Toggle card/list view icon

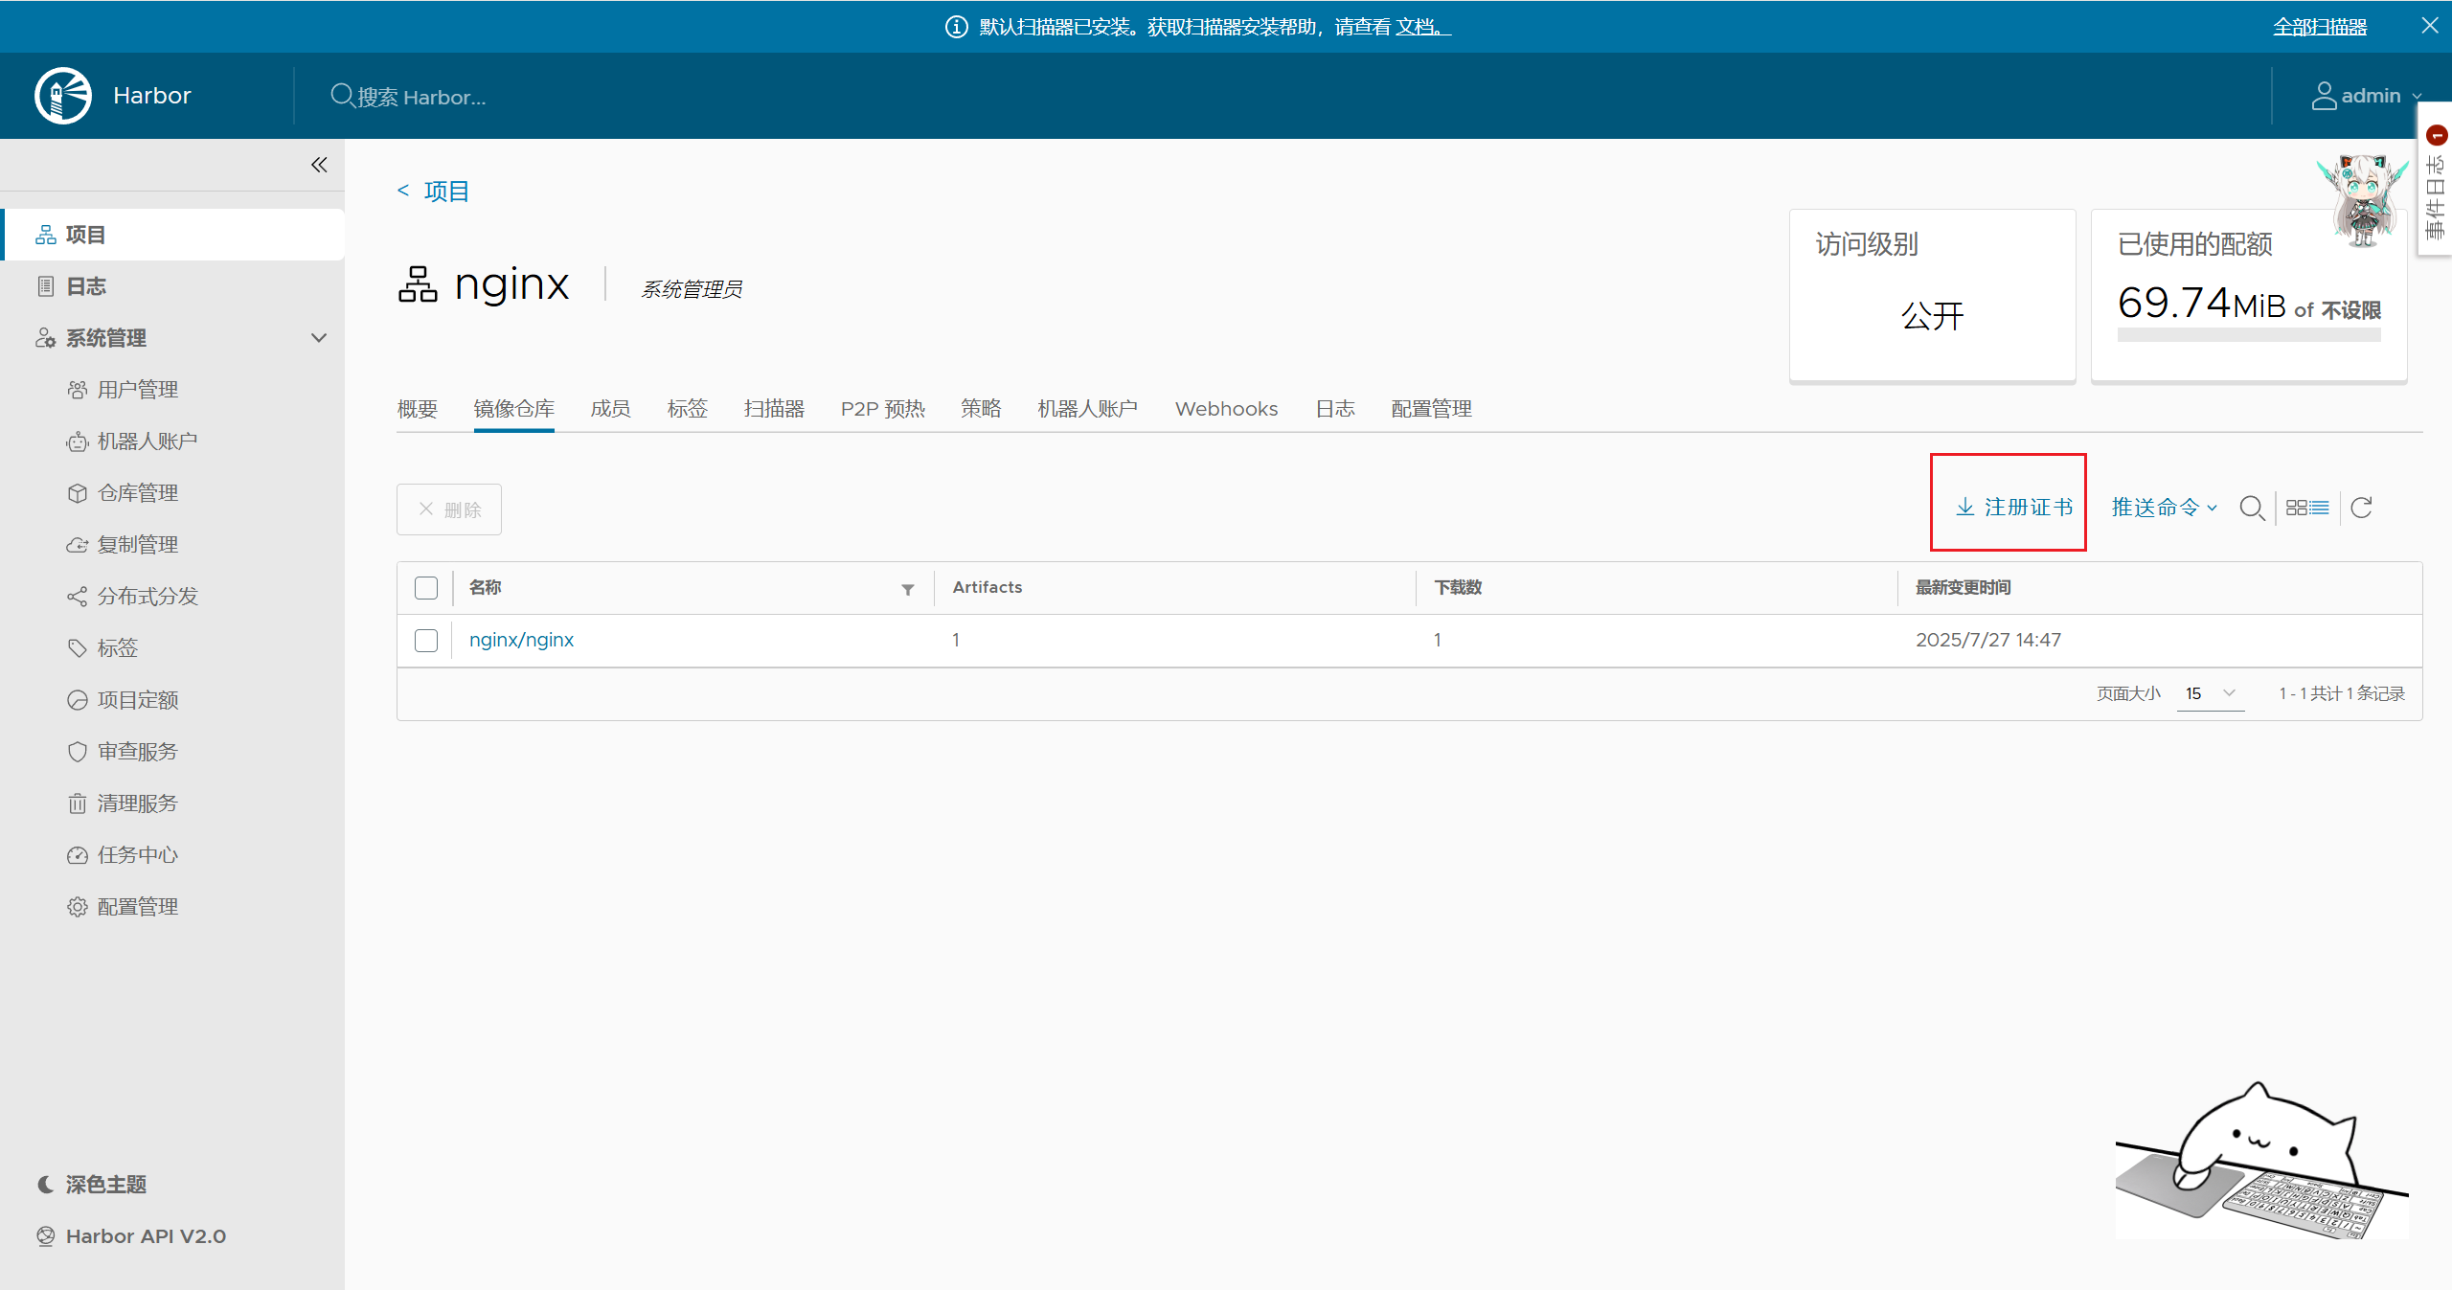2307,508
